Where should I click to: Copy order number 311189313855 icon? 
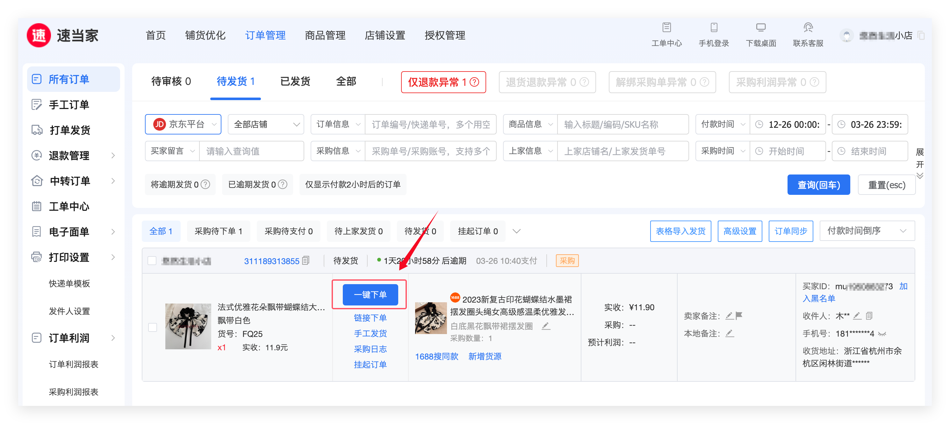[x=305, y=261]
